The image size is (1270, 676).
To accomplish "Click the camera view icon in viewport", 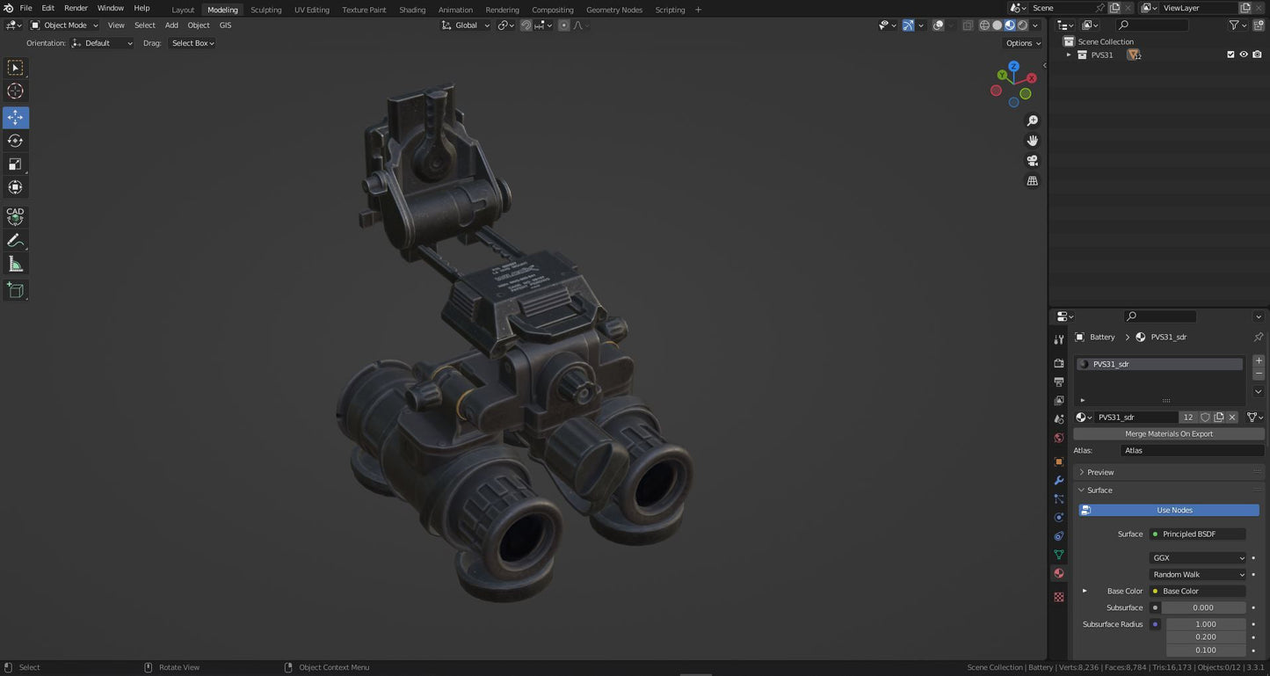I will 1033,161.
